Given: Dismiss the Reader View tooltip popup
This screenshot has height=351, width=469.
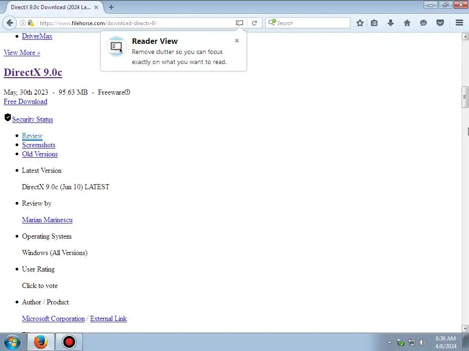Looking at the screenshot, I should click(x=237, y=41).
